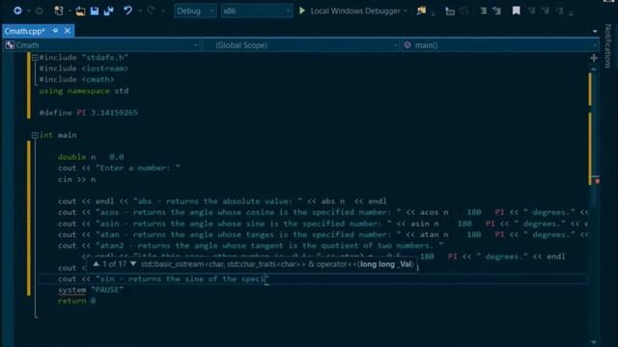Open the main() member dropdown
618x347 pixels.
(x=500, y=45)
